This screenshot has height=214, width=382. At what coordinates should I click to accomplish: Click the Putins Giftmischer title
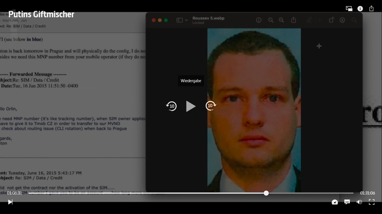[41, 14]
